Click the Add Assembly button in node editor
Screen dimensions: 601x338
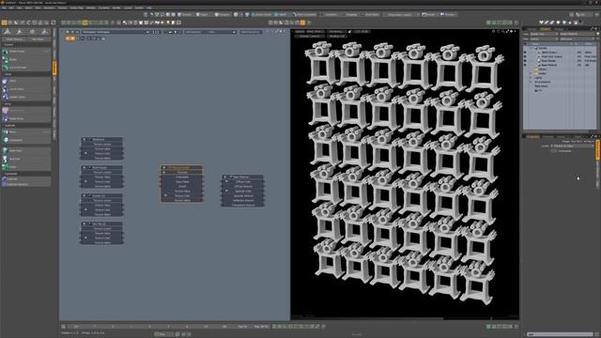(251, 32)
